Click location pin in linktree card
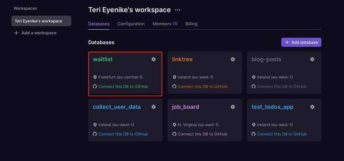Screen dimensions: 344x161 click(x=174, y=77)
